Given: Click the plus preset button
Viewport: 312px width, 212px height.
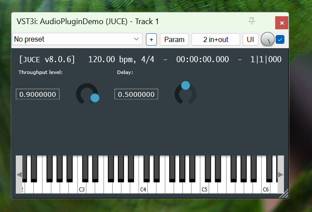Looking at the screenshot, I should tap(151, 39).
